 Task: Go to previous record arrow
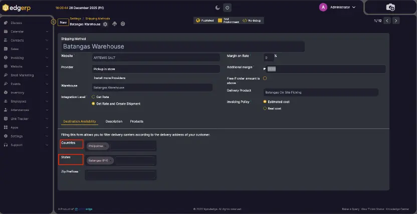coord(387,20)
